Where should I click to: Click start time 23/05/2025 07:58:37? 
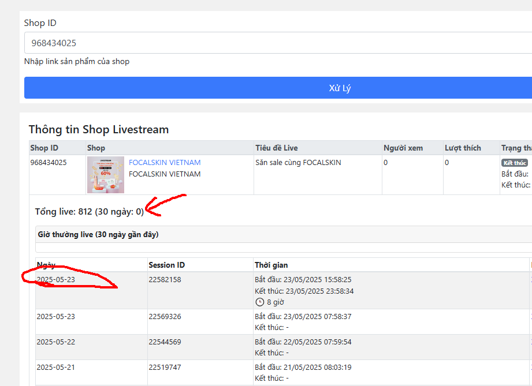tap(303, 317)
